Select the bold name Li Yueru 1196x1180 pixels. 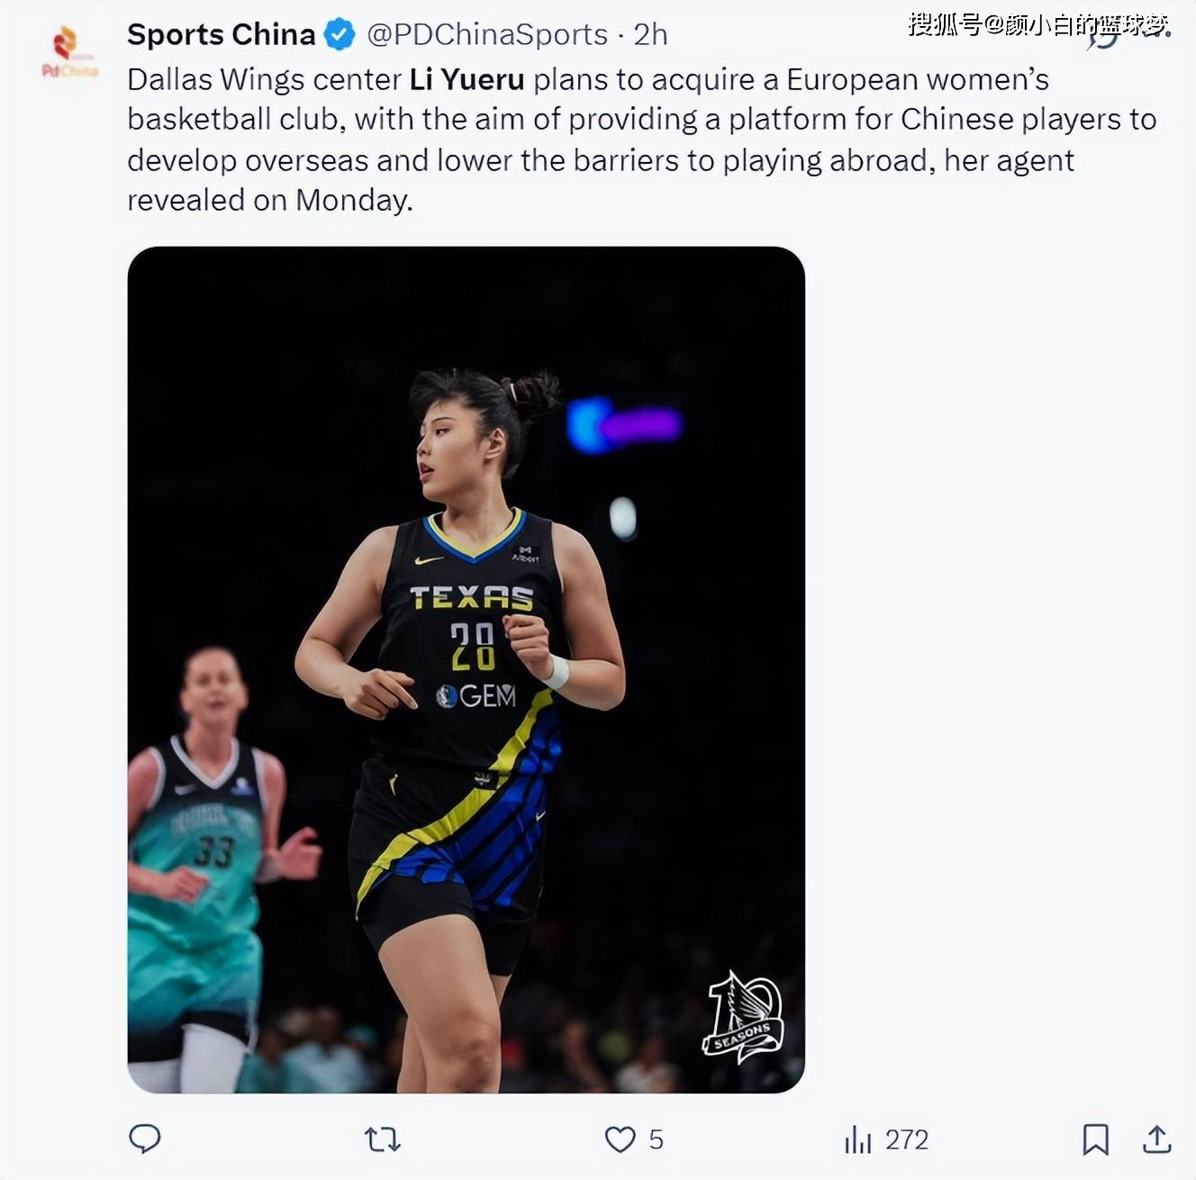pyautogui.click(x=467, y=79)
